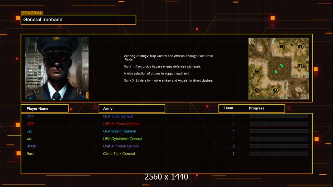333x187 pixels.
Task: Click the green units in minimap center
Action: click(279, 69)
